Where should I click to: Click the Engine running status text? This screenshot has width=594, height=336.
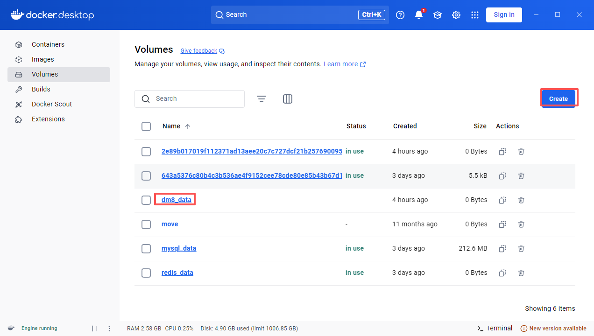[x=39, y=329]
